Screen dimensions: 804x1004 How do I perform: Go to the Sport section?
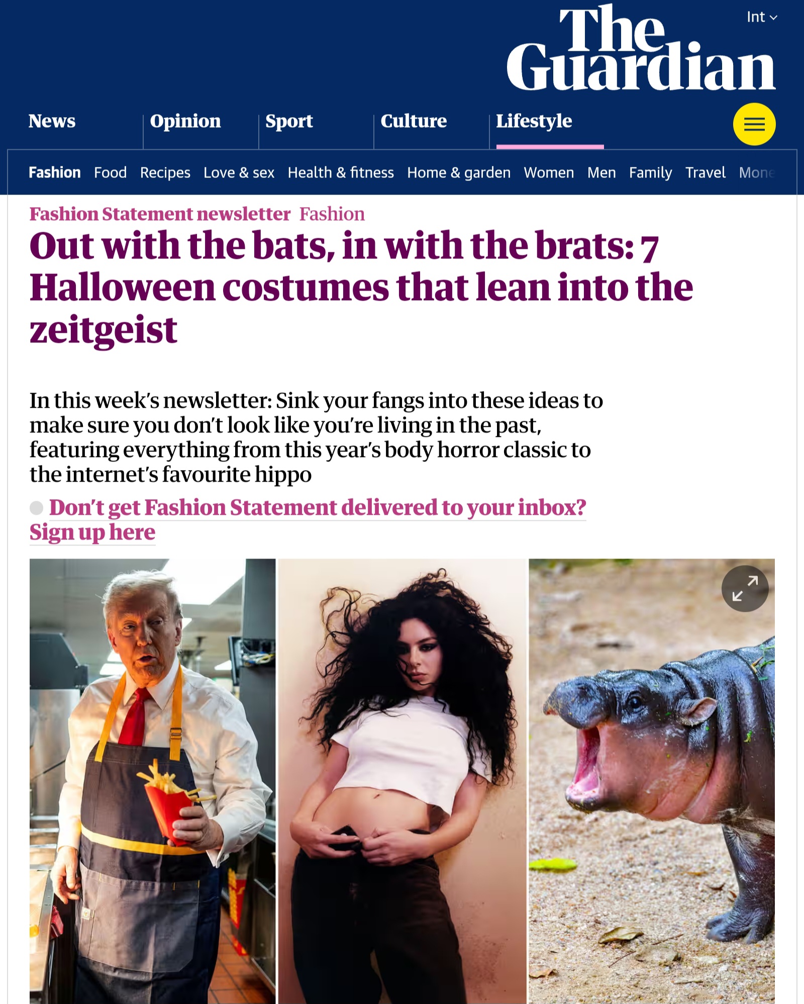click(x=289, y=121)
